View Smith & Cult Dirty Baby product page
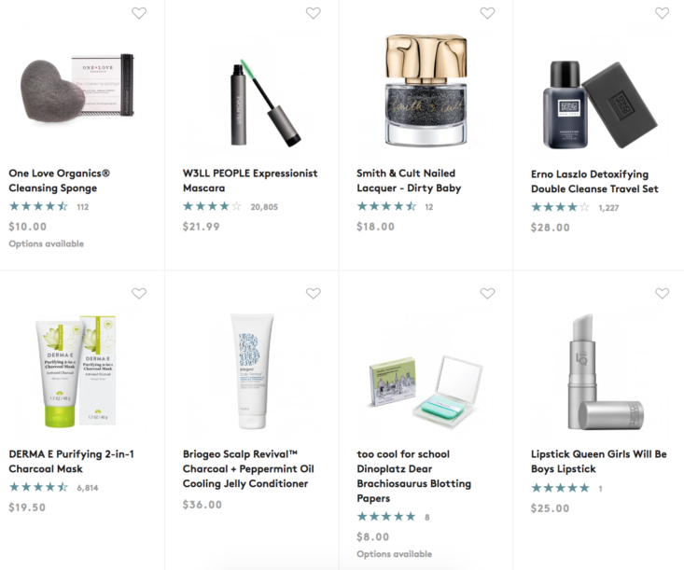Viewport: 684px width, 570px height. (x=409, y=181)
